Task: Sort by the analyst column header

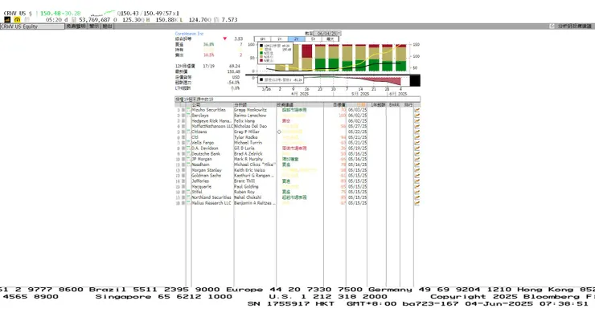Action: pyautogui.click(x=255, y=104)
